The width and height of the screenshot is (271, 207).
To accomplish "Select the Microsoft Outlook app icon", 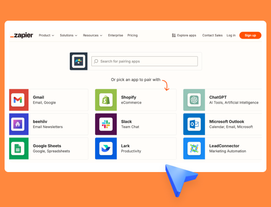I will point(194,124).
